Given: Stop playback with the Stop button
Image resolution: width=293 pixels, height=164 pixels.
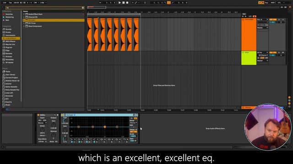Looking at the screenshot, I should (124, 3).
